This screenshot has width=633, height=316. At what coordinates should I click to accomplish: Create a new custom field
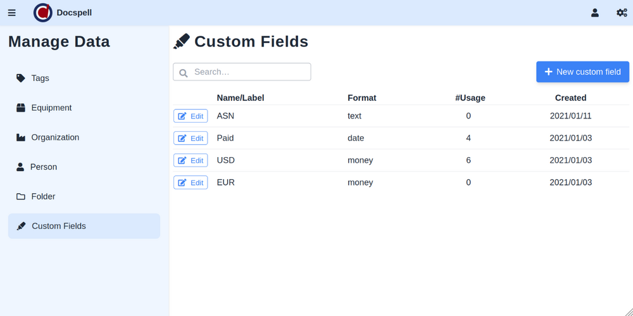pos(582,72)
